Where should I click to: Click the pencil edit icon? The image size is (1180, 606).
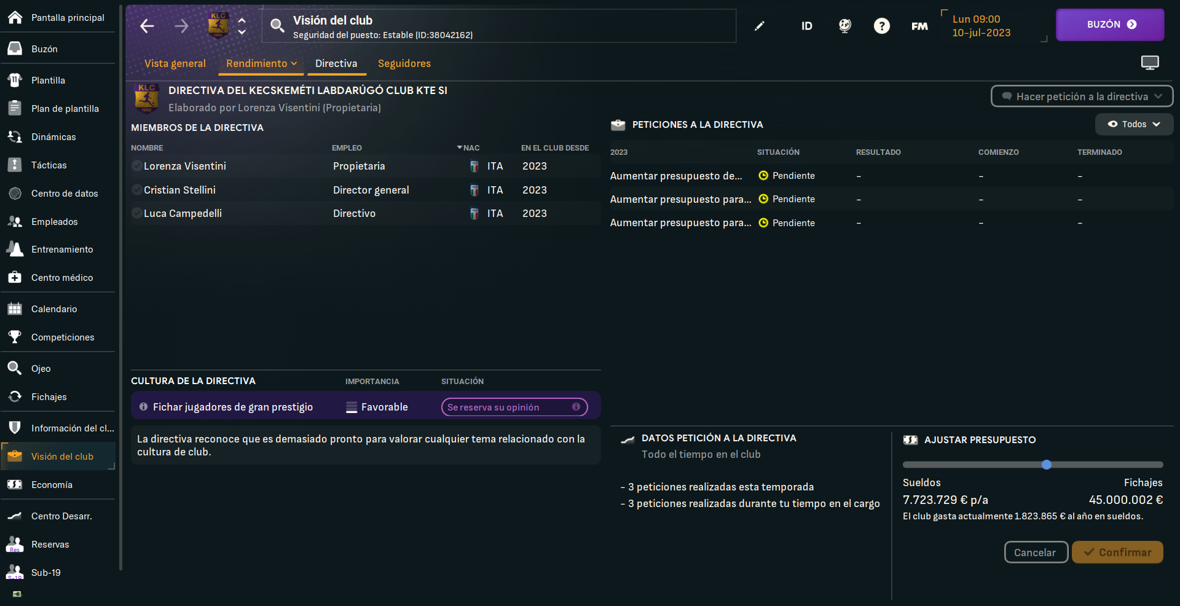(760, 26)
